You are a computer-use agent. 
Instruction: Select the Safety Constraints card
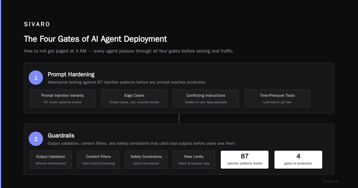pos(146,160)
